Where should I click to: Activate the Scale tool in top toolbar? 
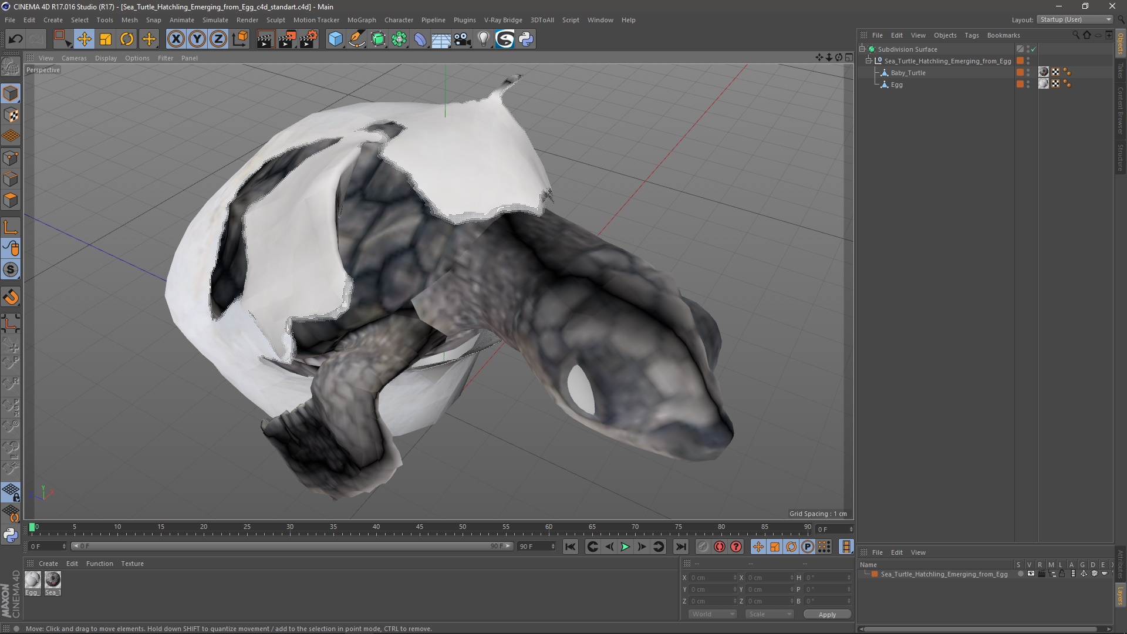click(106, 39)
